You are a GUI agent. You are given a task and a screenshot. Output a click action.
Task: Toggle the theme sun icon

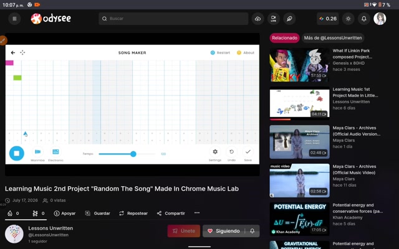(348, 19)
